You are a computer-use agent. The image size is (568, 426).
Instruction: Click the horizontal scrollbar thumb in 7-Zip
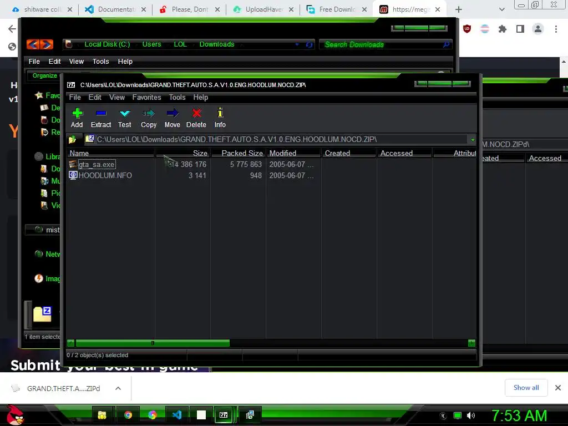coord(153,343)
